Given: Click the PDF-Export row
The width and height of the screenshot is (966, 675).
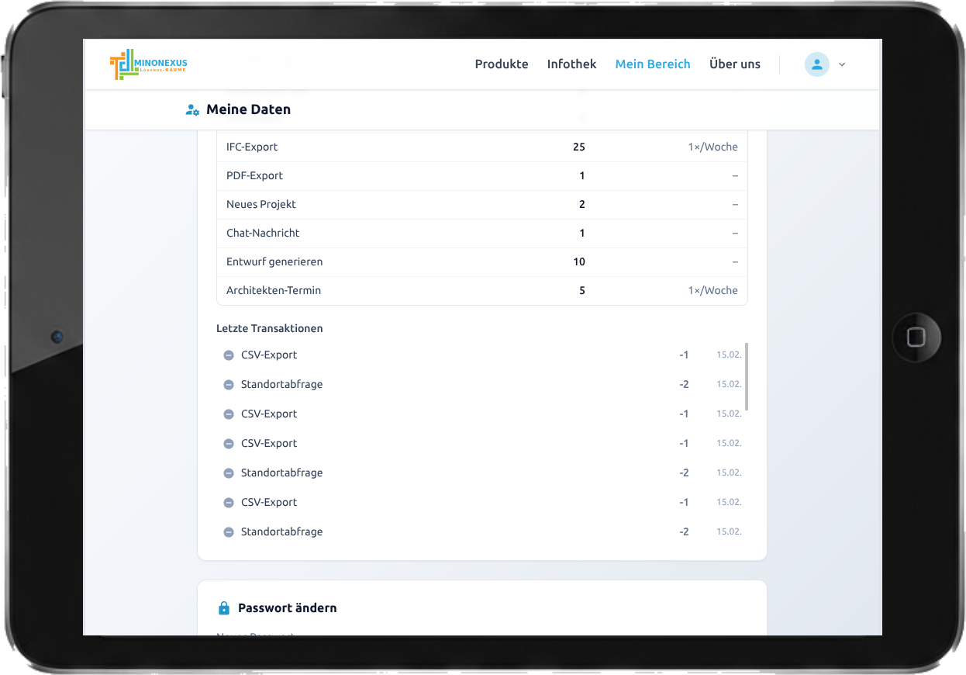Looking at the screenshot, I should tap(481, 175).
